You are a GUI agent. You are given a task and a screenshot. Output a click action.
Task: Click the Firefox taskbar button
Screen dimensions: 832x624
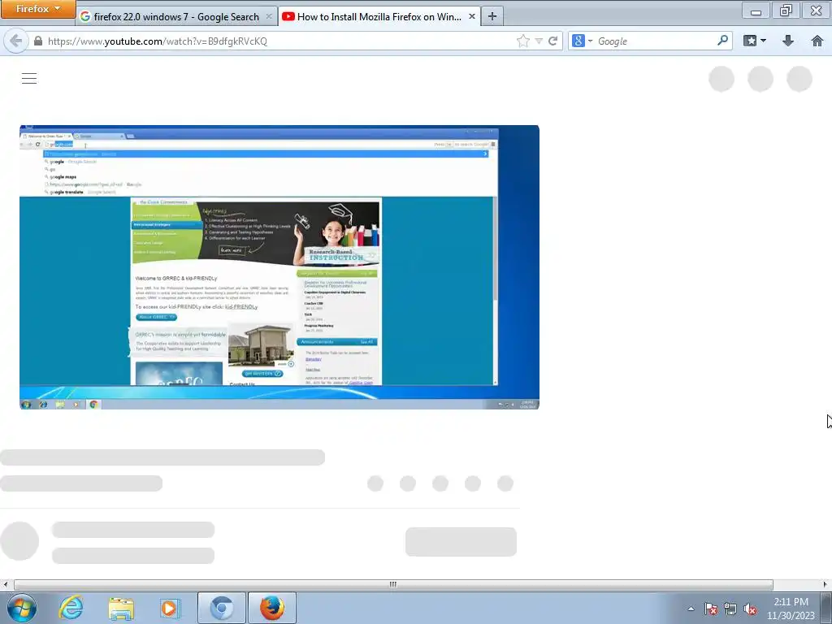coord(272,608)
